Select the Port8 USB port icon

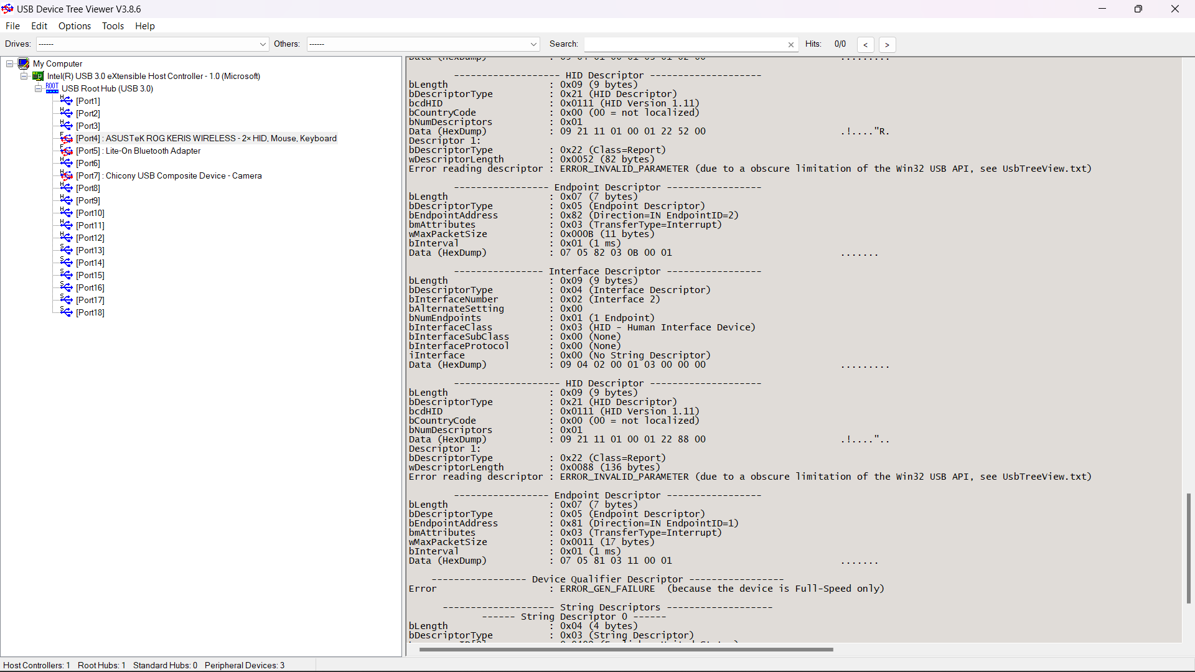(66, 187)
